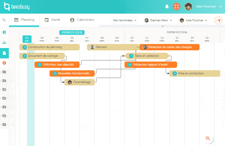Click the Non terminées filter chip
The height and width of the screenshot is (146, 225).
click(x=125, y=20)
